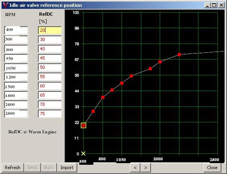Click the Refresh button
This screenshot has width=227, height=174.
12,168
